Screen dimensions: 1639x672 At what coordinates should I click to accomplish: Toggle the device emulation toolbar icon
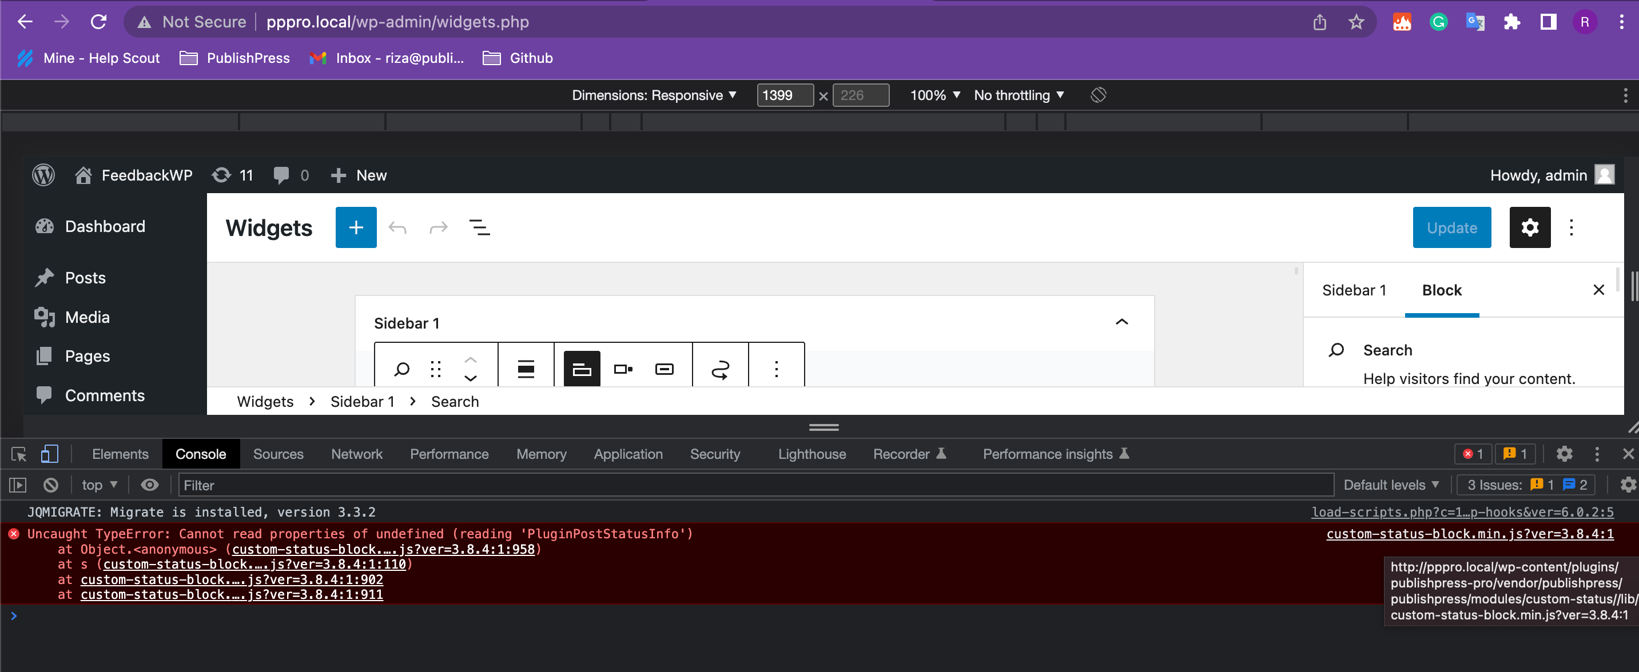point(50,453)
